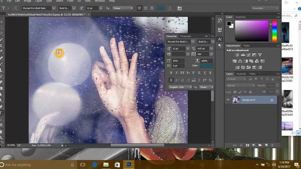Click the Add Layer Style fx icon
Viewport: 301px width, 169px height.
pyautogui.click(x=241, y=145)
